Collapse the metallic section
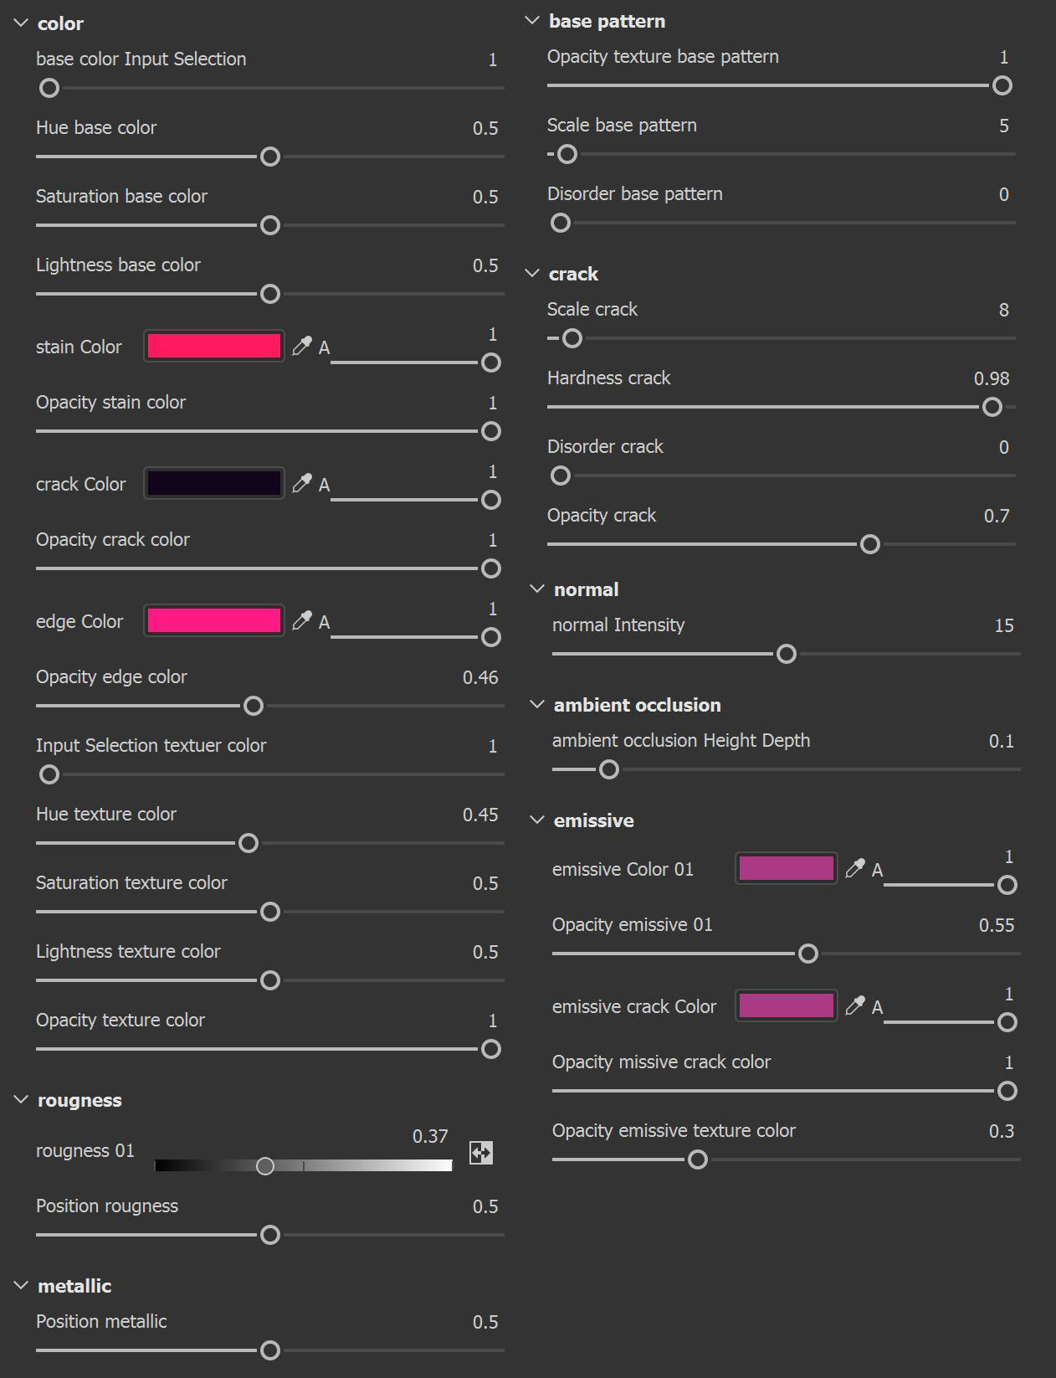Viewport: 1056px width, 1378px height. pos(21,1286)
